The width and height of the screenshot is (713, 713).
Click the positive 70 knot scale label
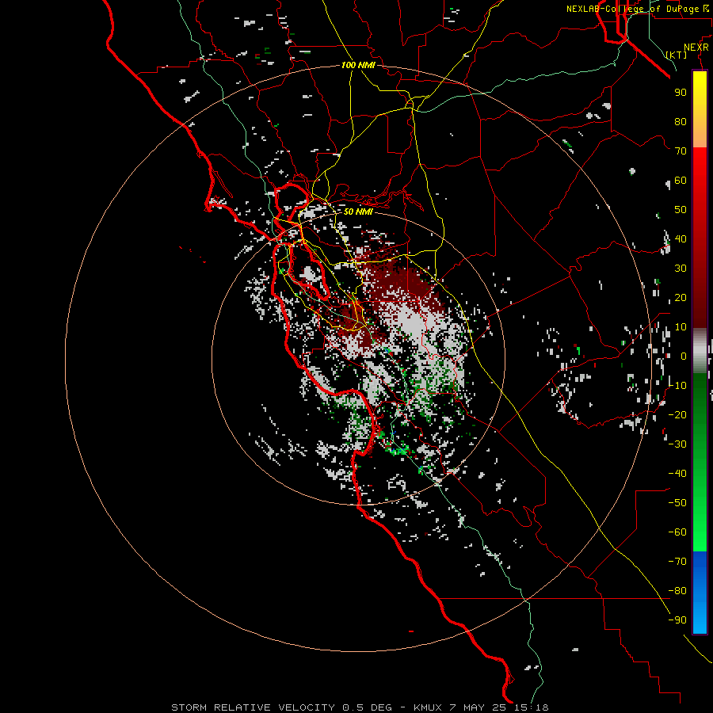(x=681, y=151)
